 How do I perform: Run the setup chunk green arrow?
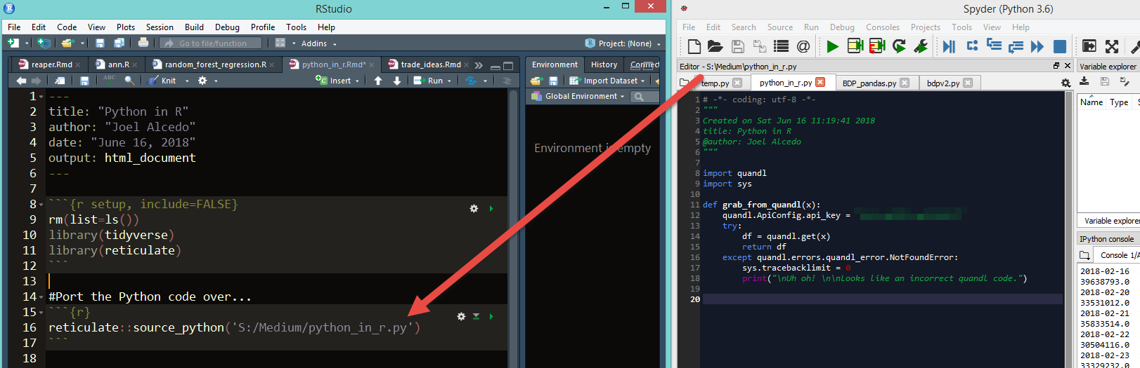(x=491, y=209)
